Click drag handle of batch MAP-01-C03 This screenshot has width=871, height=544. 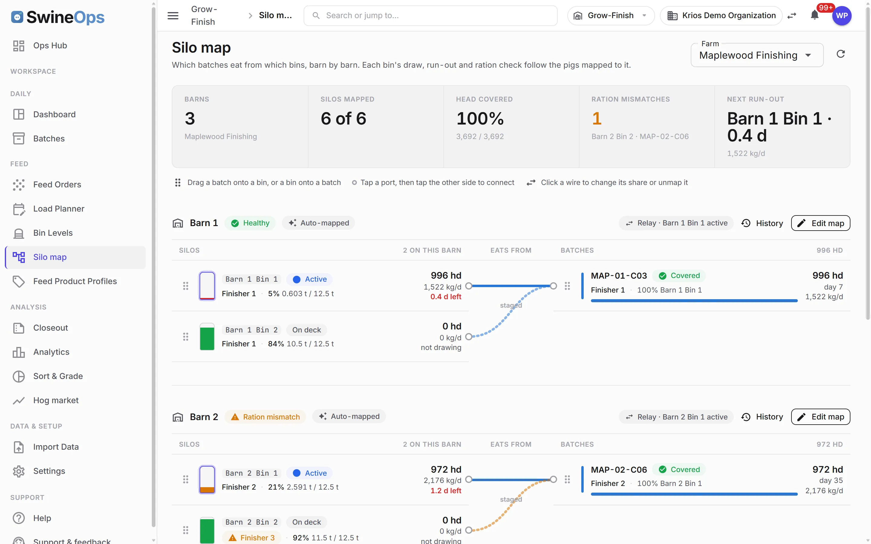click(567, 286)
